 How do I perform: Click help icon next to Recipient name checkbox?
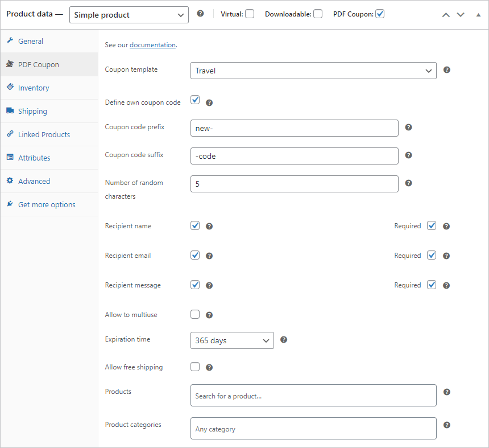[209, 227]
